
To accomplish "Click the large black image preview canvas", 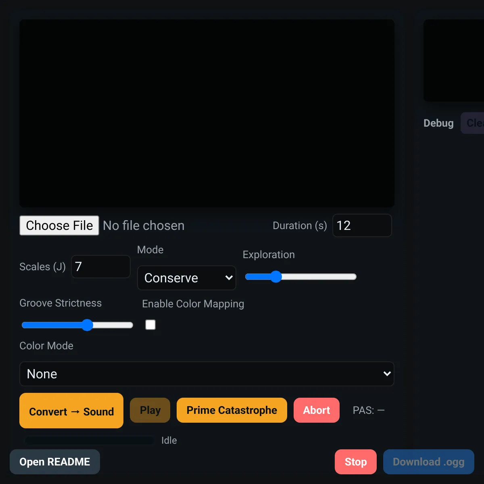I will [207, 113].
